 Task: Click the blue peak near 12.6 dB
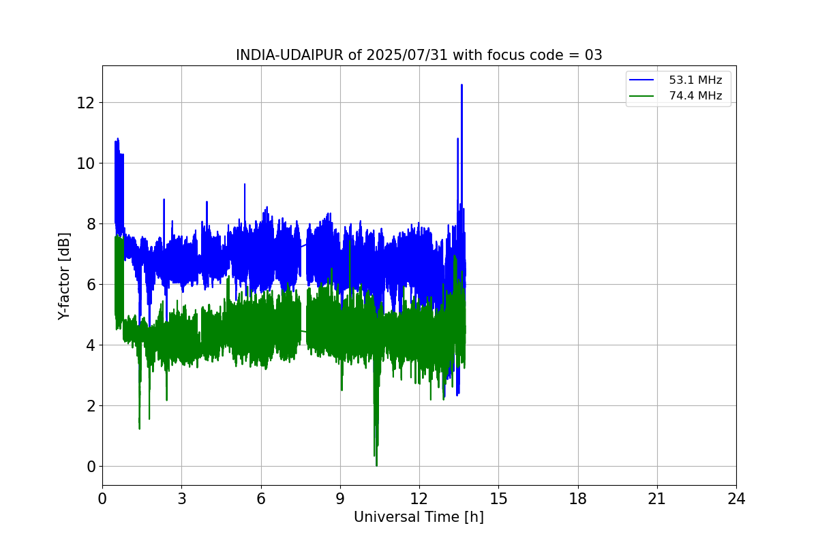tap(461, 86)
